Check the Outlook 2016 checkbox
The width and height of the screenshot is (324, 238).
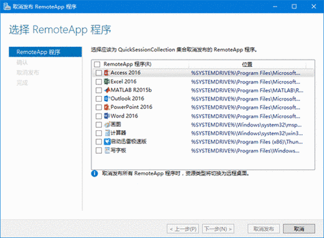pyautogui.click(x=98, y=99)
